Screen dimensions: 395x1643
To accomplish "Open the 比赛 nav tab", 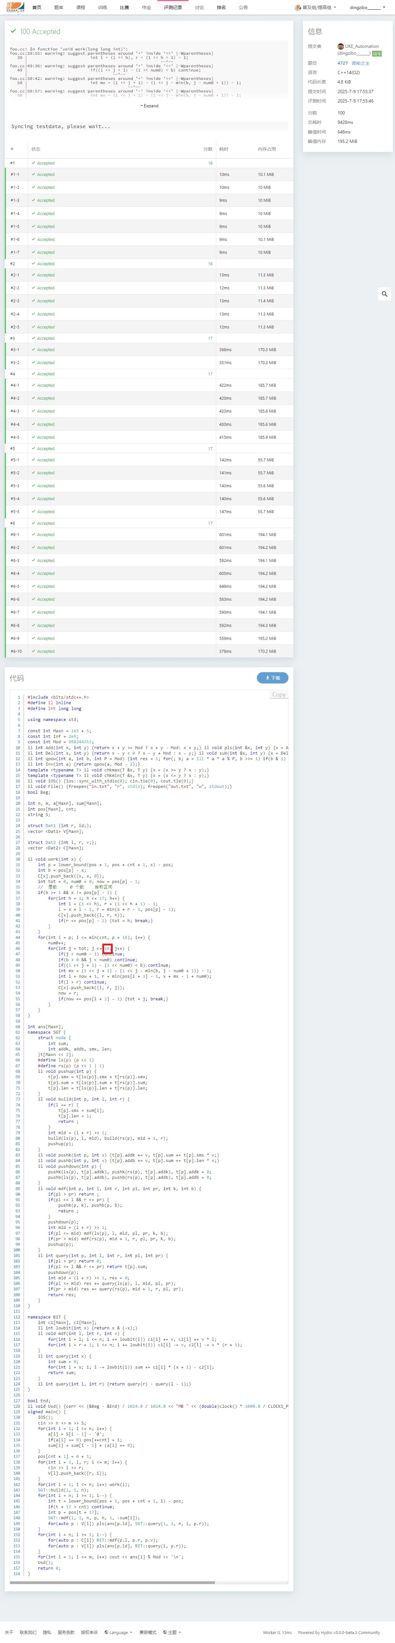I will point(124,8).
